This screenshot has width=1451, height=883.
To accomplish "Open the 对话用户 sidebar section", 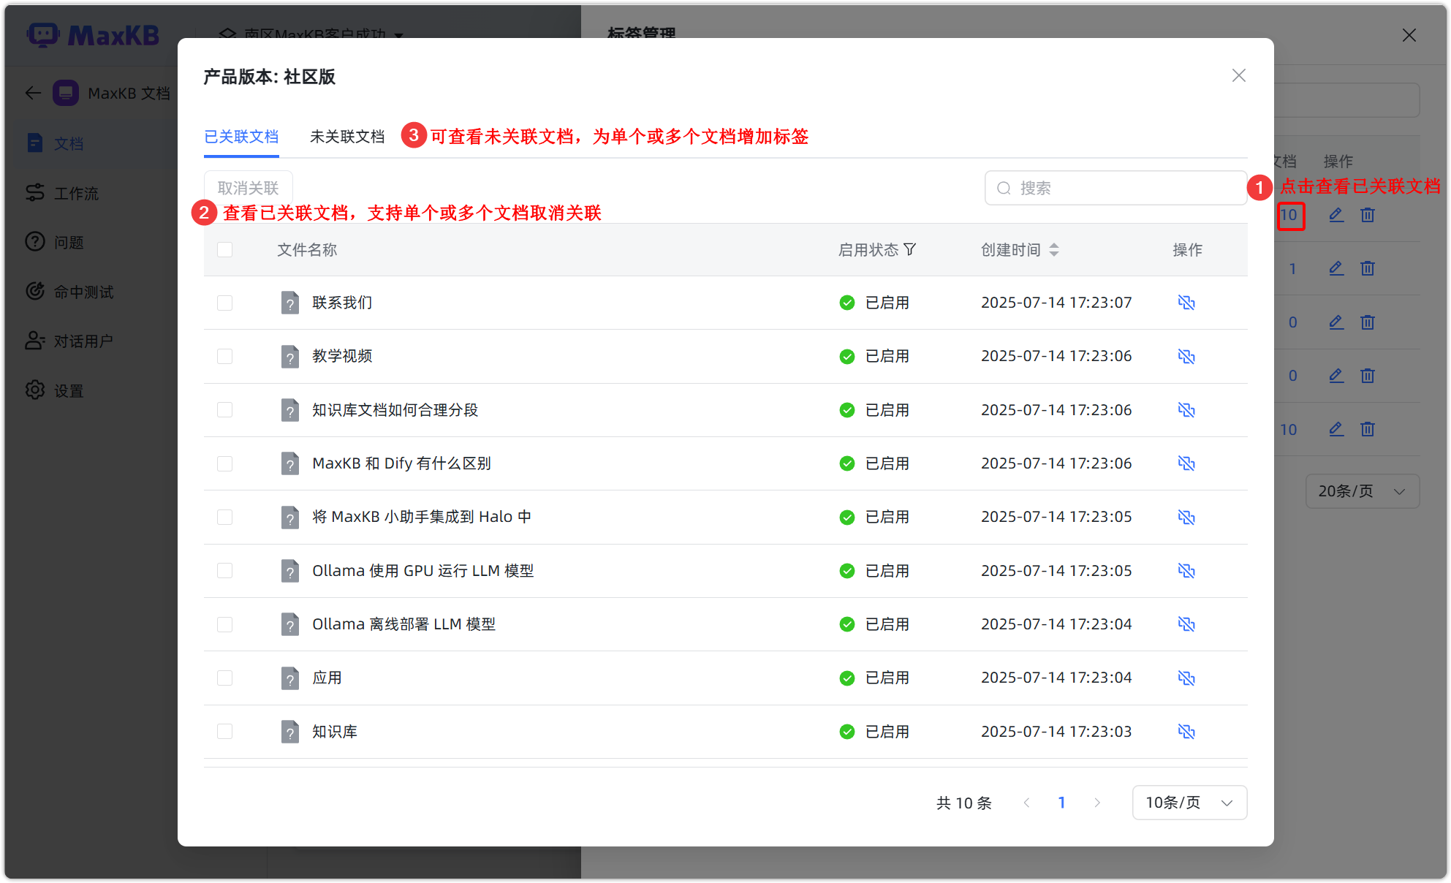I will pos(82,340).
